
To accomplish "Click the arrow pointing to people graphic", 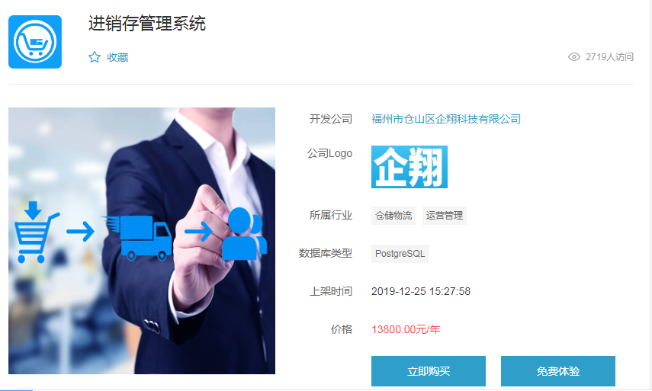I will click(x=198, y=231).
